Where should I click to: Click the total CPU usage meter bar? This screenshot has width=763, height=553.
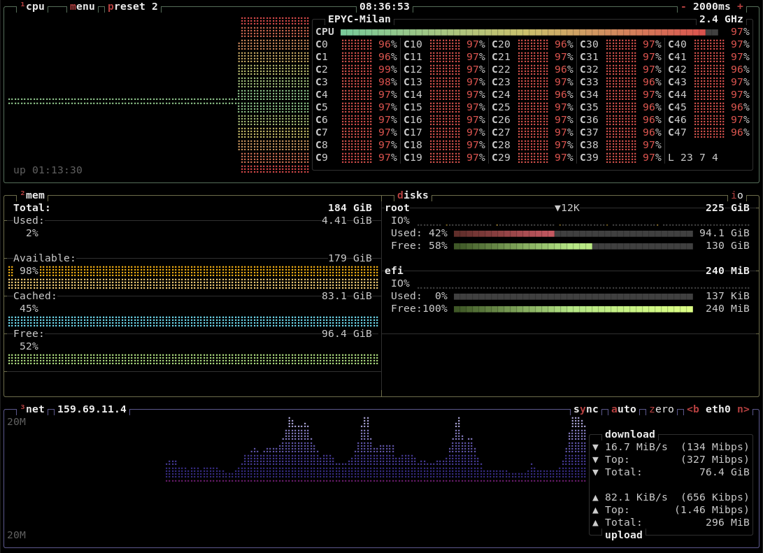point(529,31)
